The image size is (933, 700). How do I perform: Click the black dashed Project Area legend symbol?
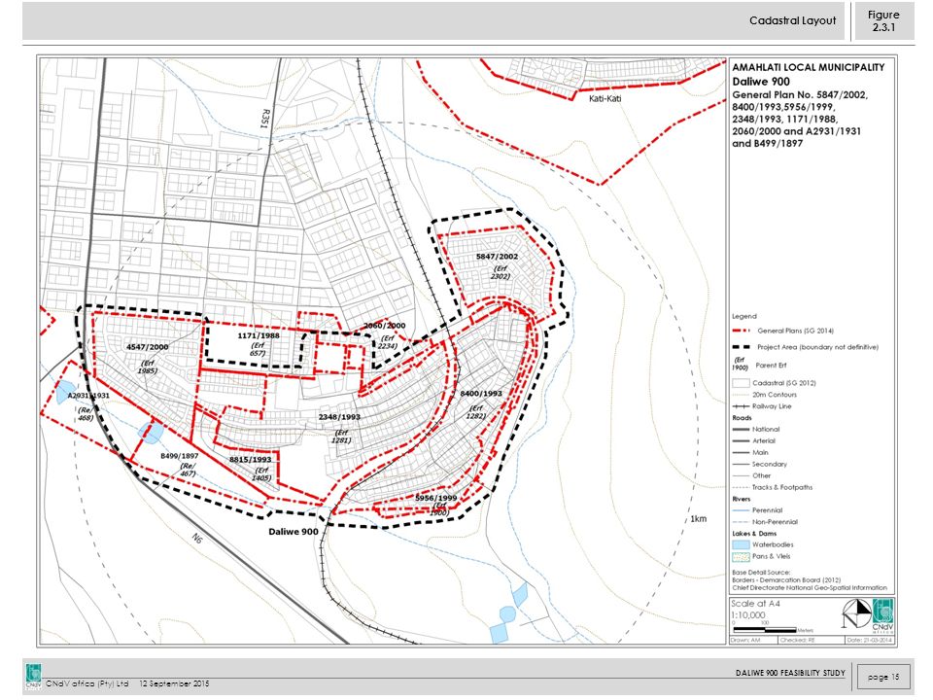point(741,347)
